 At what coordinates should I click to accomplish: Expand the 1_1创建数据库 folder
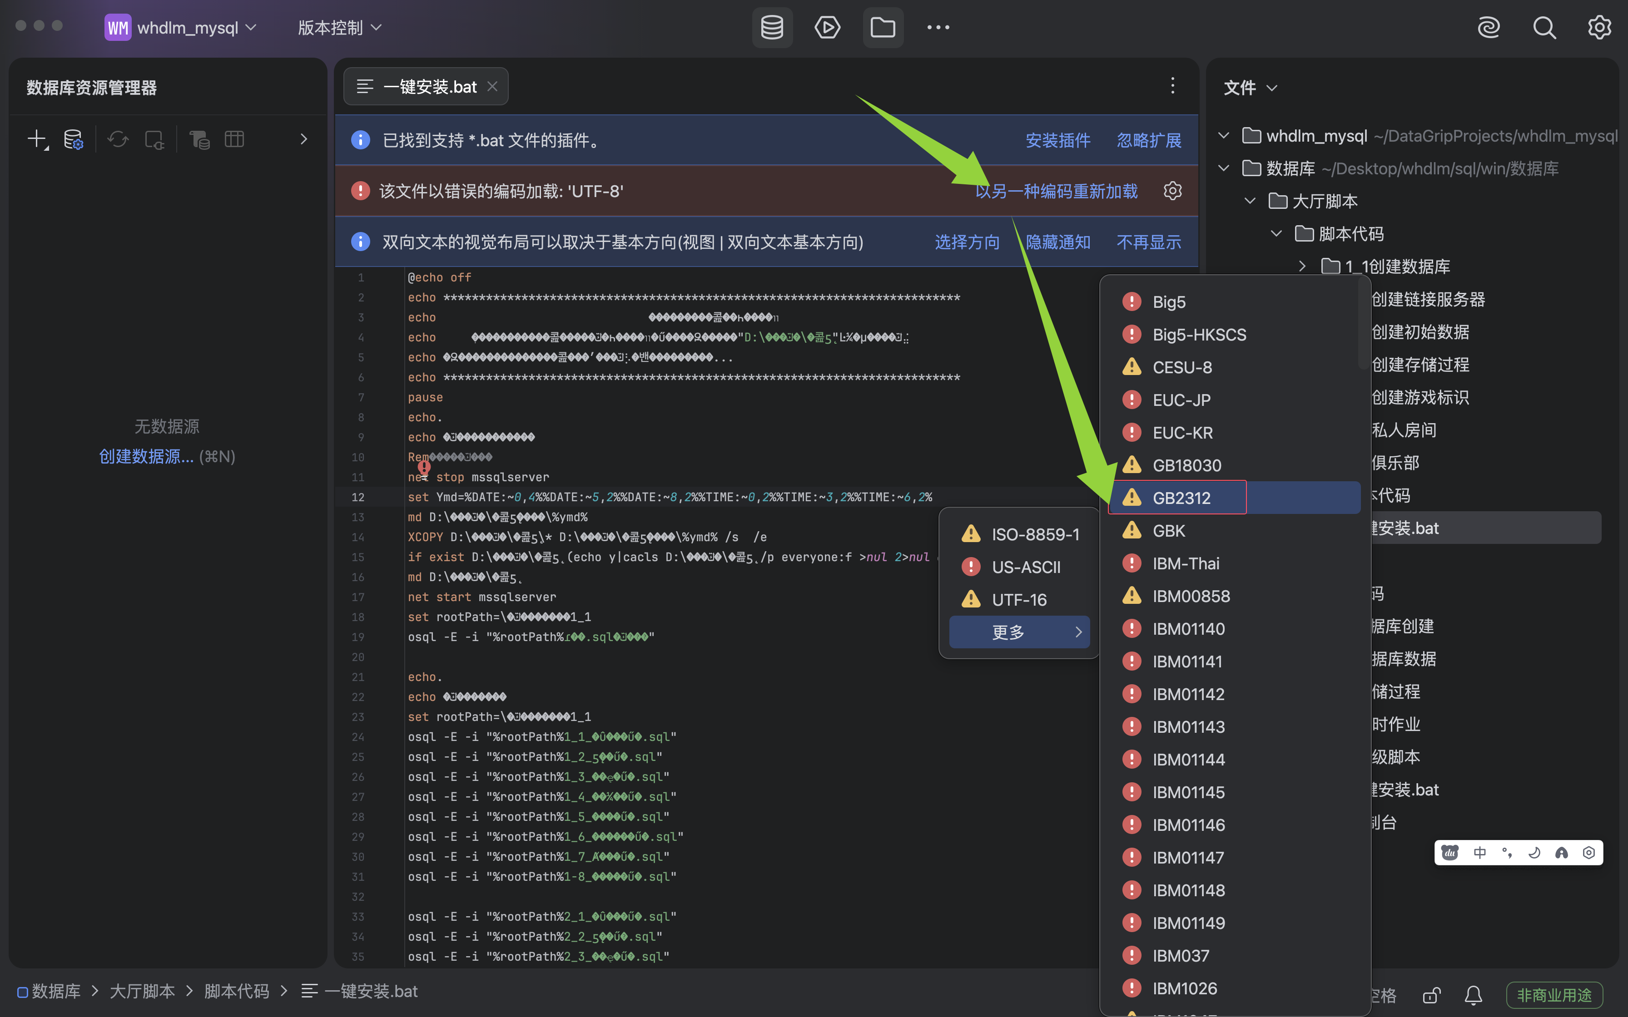coord(1302,267)
